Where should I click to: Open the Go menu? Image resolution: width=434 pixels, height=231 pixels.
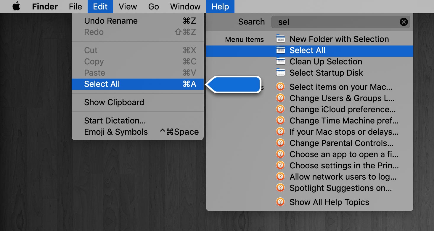coord(153,6)
